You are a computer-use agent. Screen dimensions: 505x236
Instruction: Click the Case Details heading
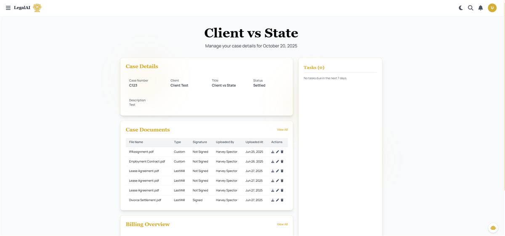[142, 66]
